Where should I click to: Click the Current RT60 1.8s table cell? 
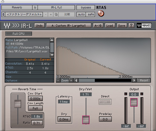click(x=45, y=68)
